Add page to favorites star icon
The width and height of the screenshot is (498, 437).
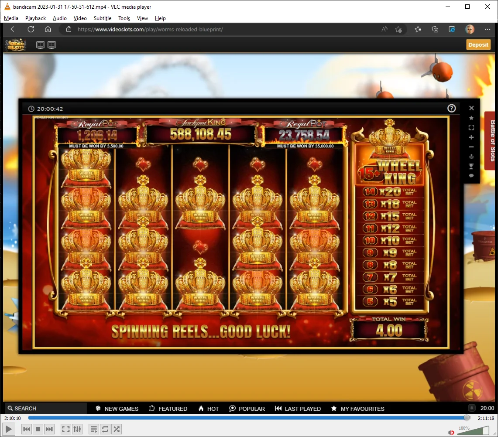[398, 30]
